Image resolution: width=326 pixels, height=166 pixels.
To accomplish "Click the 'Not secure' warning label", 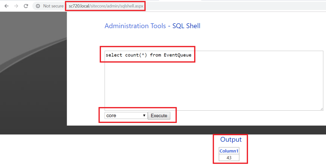I will point(53,6).
